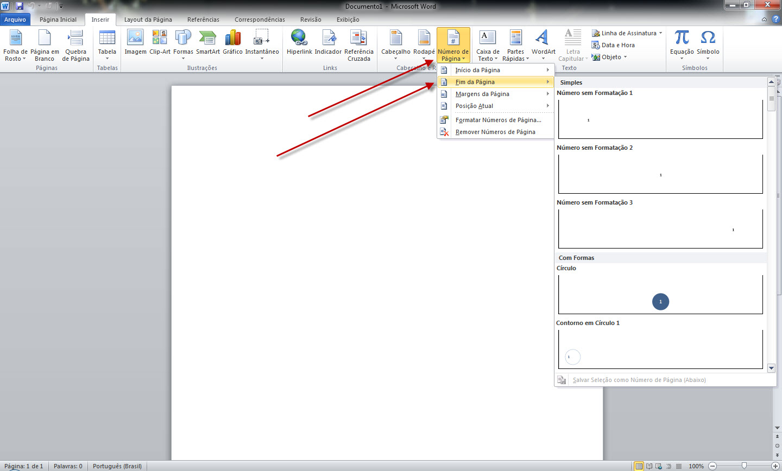The image size is (782, 471).
Task: Insert a blank page with Página em Branco
Action: (45, 46)
